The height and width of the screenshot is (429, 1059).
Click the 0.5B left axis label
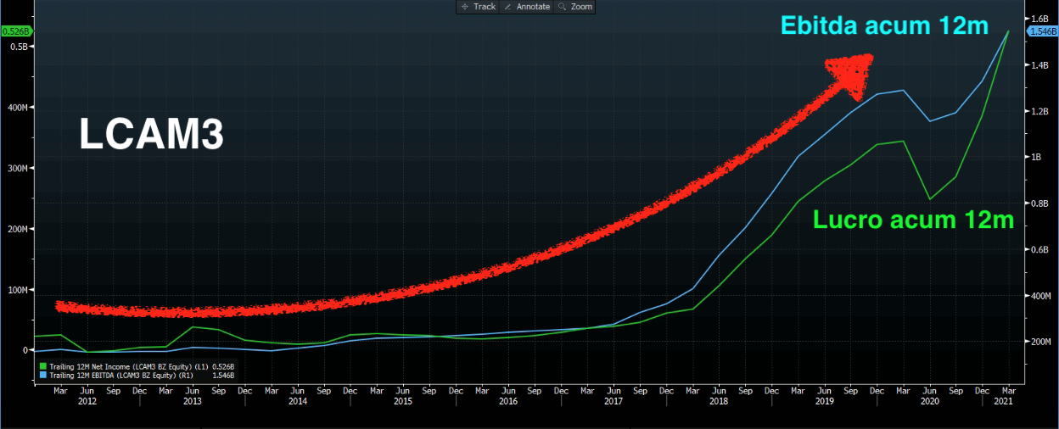pyautogui.click(x=20, y=47)
